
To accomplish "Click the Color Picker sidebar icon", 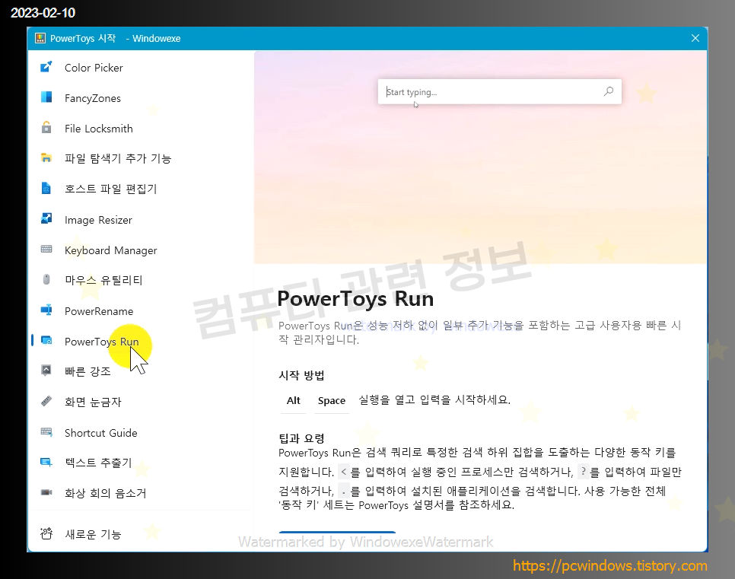I will click(x=46, y=67).
